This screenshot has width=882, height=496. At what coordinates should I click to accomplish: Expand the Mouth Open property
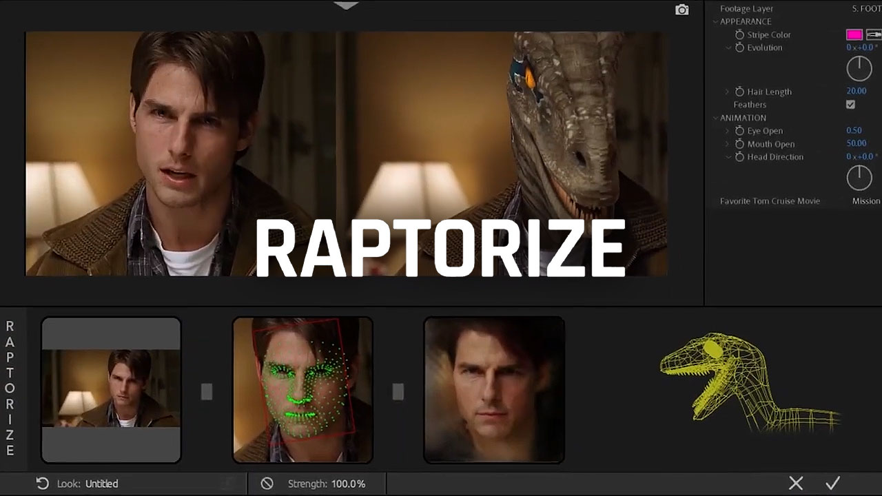[x=727, y=144]
